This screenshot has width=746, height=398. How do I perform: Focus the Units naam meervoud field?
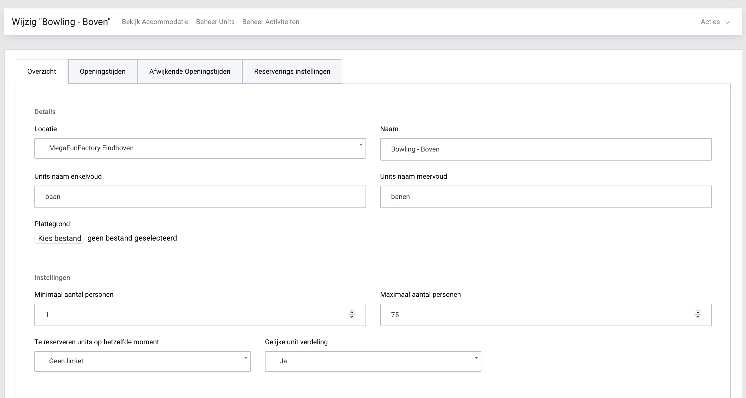coord(546,197)
